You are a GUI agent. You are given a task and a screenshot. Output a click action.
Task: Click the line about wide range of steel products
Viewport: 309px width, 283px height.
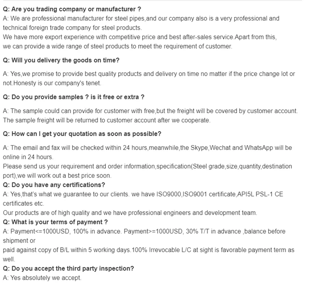click(117, 46)
